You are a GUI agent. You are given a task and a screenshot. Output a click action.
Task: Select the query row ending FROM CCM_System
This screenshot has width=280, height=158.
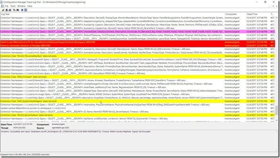[138, 94]
